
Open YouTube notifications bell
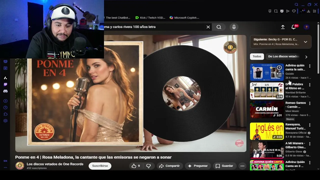pyautogui.click(x=294, y=27)
